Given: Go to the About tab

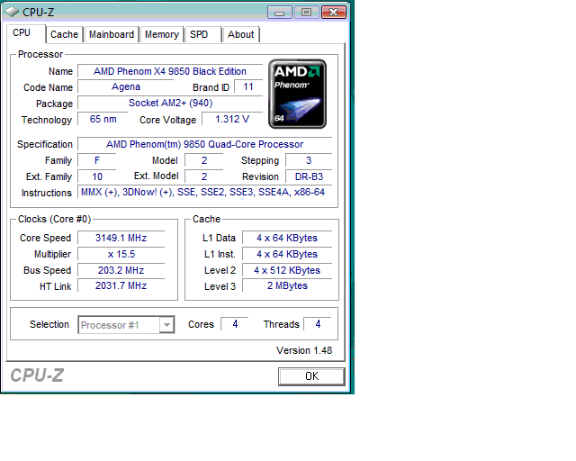Looking at the screenshot, I should click(241, 34).
